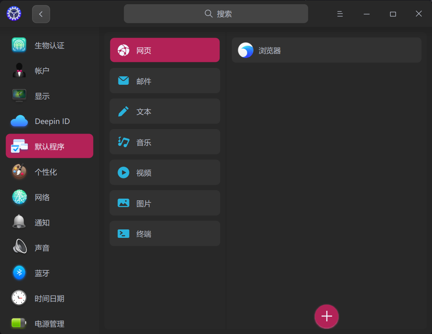Open the 终端 (Terminal) default programs
Viewport: 432px width, 334px height.
(164, 233)
